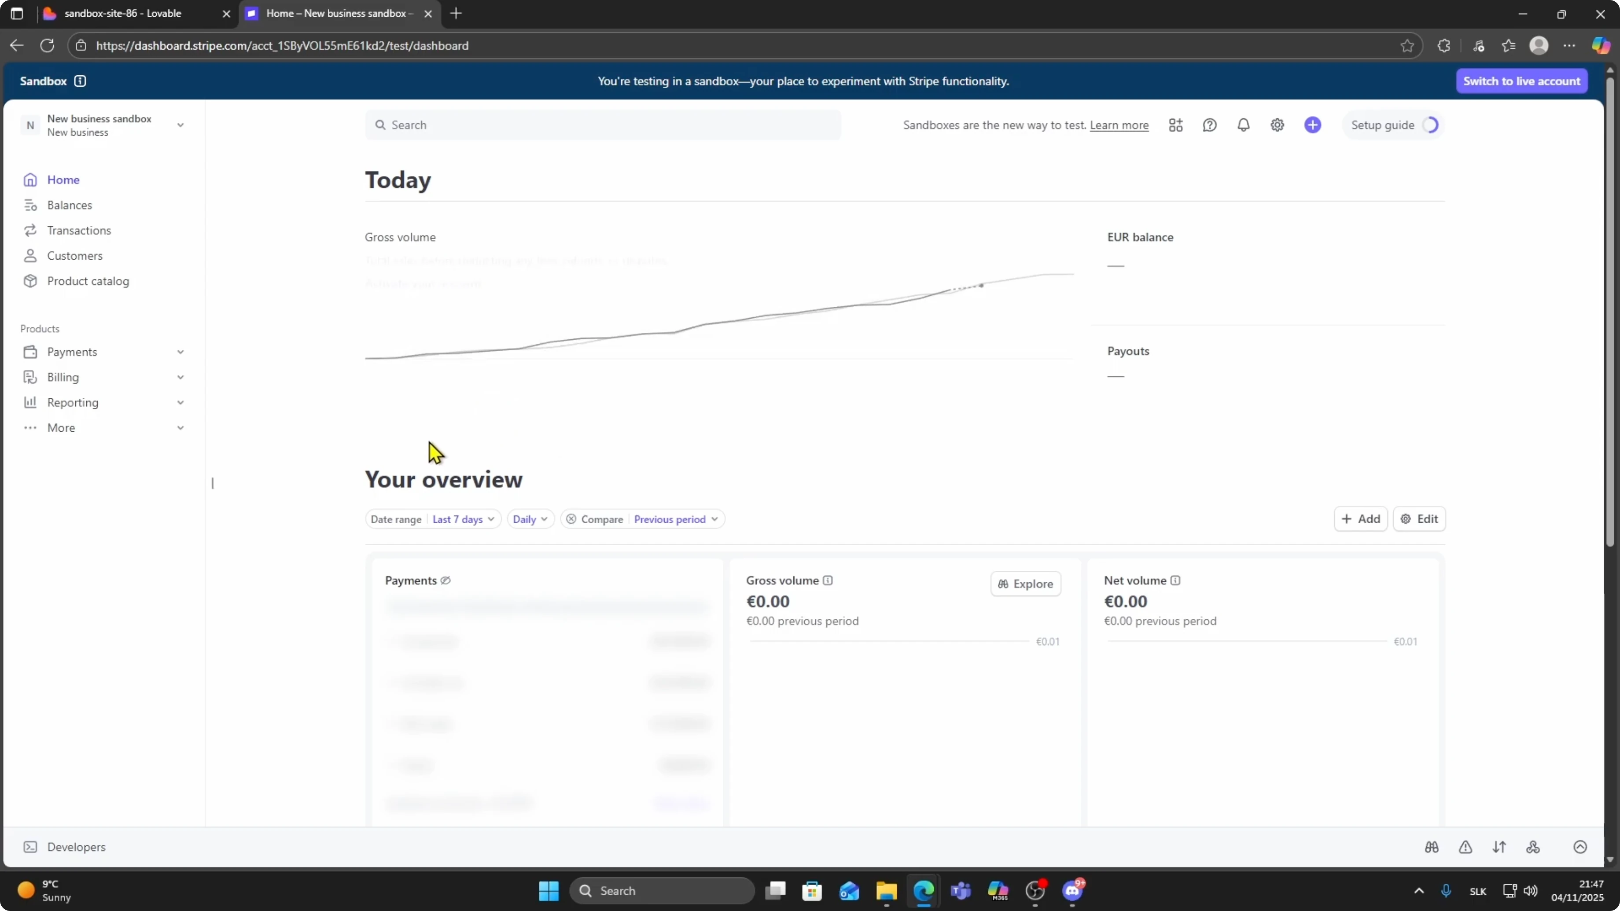Open the weather widget in taskbar
This screenshot has height=911, width=1620.
pos(44,891)
